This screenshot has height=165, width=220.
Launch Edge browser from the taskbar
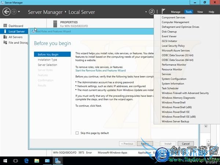coord(26,161)
